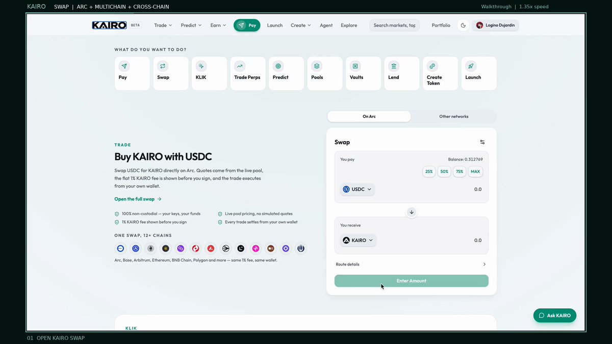Open the Trade Perps card
This screenshot has height=344, width=612.
[x=248, y=73]
